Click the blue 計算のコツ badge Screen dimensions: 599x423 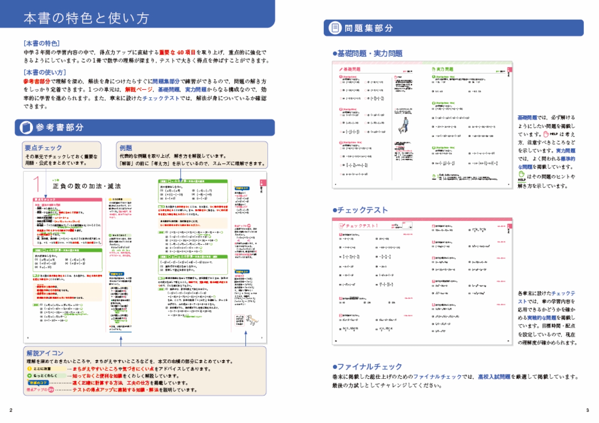[x=38, y=383]
